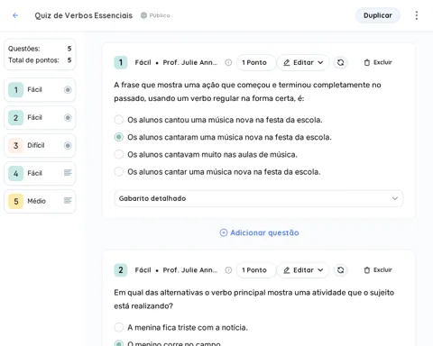Click the 'Questões:' count label
The width and height of the screenshot is (433, 346).
click(24, 49)
